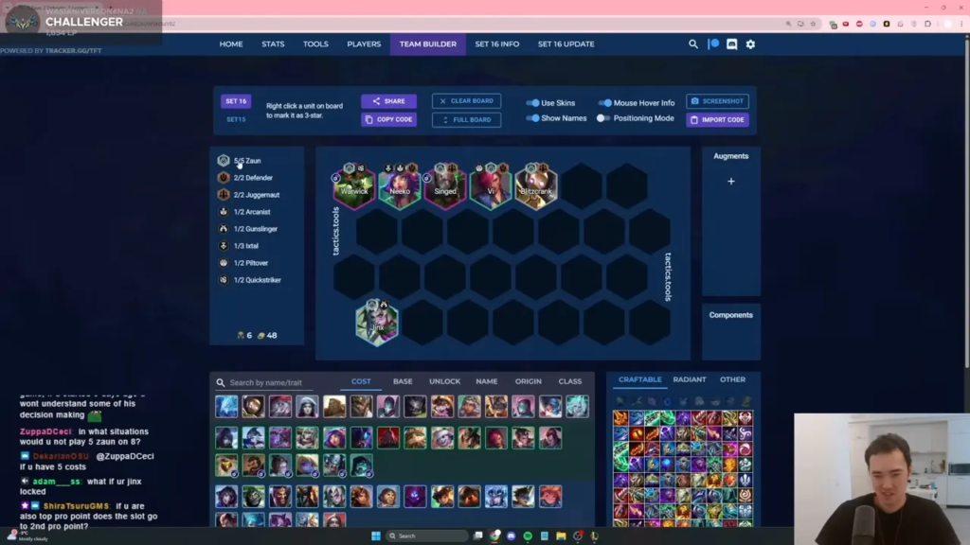Enable Positioning Mode toggle
The image size is (970, 545).
(x=603, y=118)
